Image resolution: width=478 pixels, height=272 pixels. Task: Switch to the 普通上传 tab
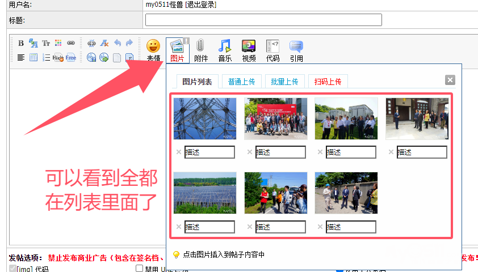point(242,82)
